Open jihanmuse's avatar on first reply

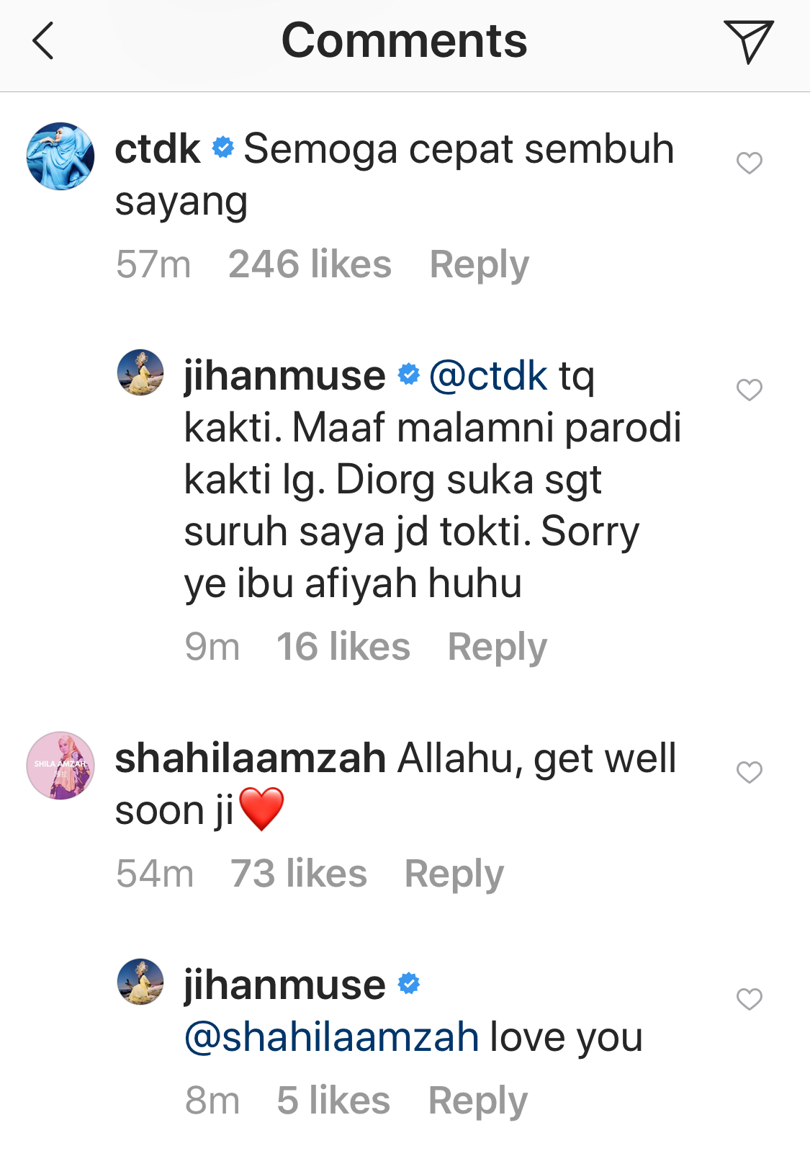click(140, 372)
